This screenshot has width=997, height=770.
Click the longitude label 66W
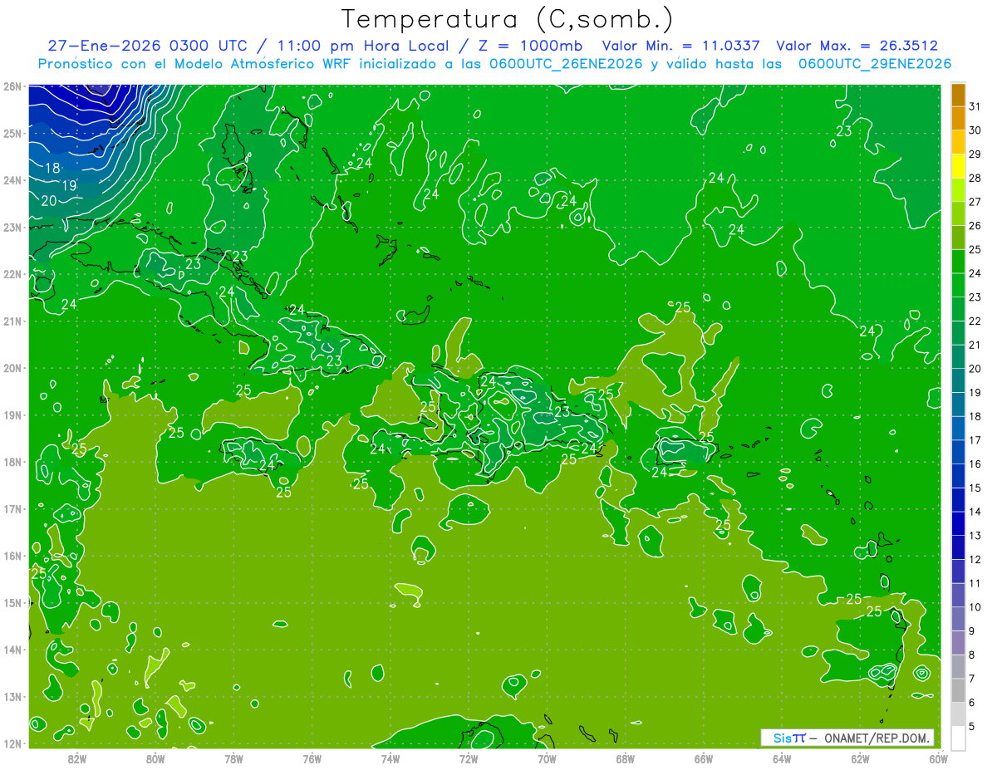703,758
